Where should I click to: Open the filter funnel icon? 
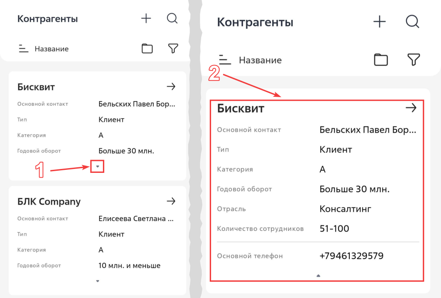pyautogui.click(x=173, y=49)
